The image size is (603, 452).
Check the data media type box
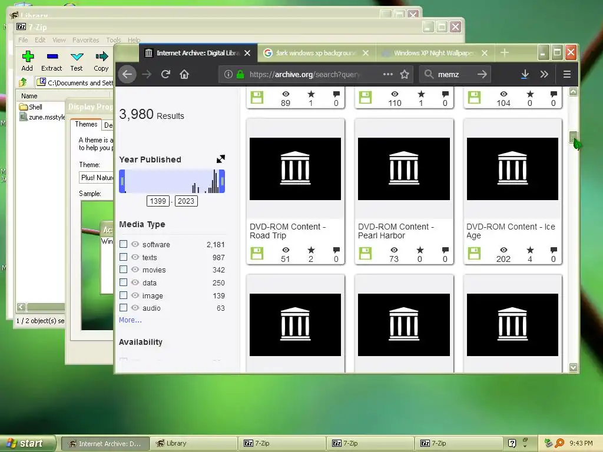click(x=124, y=282)
